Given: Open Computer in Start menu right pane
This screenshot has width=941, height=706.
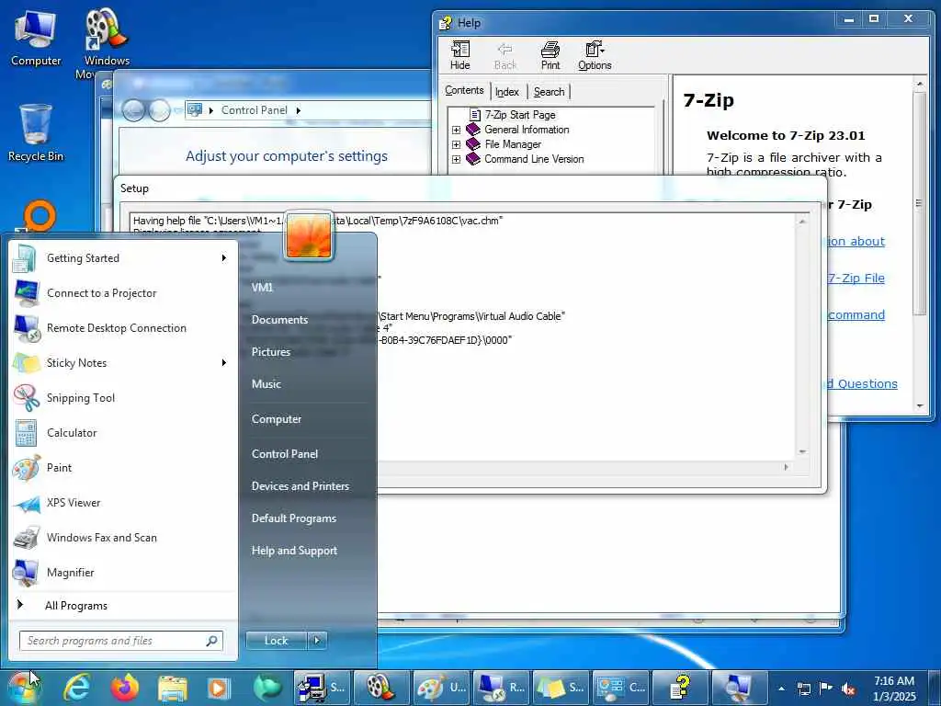Looking at the screenshot, I should [x=277, y=419].
